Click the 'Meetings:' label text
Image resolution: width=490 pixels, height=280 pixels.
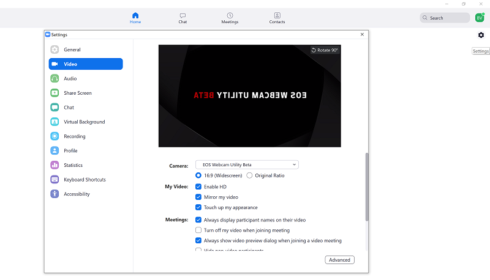pyautogui.click(x=177, y=219)
